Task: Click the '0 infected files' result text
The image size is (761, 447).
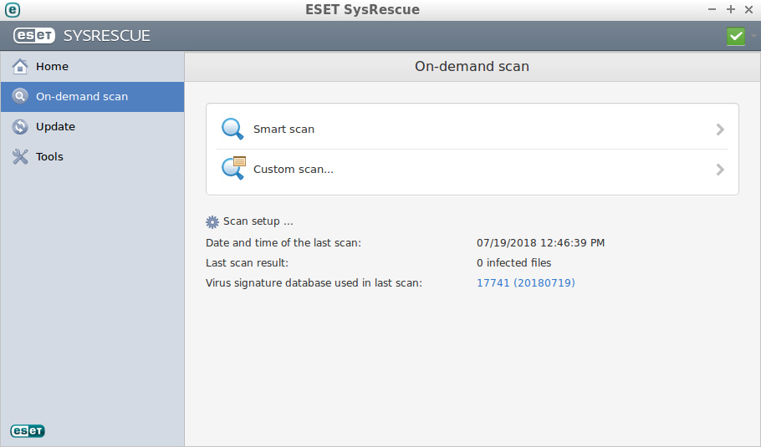Action: 514,263
